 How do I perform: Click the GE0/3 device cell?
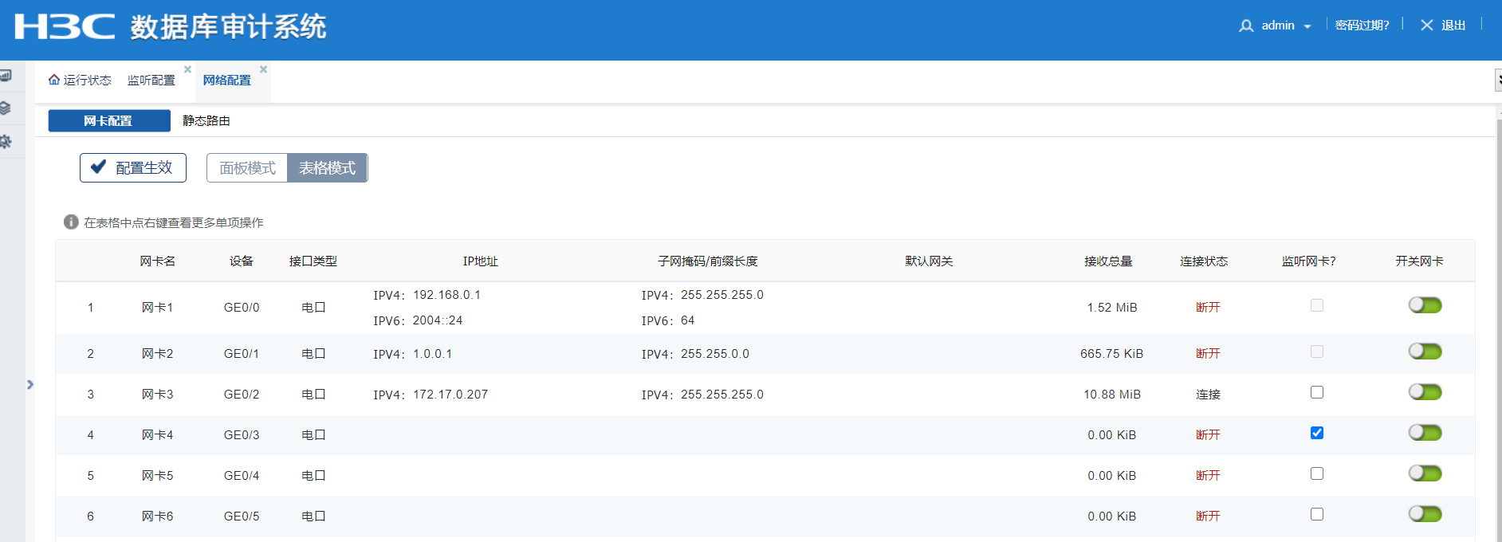[242, 435]
